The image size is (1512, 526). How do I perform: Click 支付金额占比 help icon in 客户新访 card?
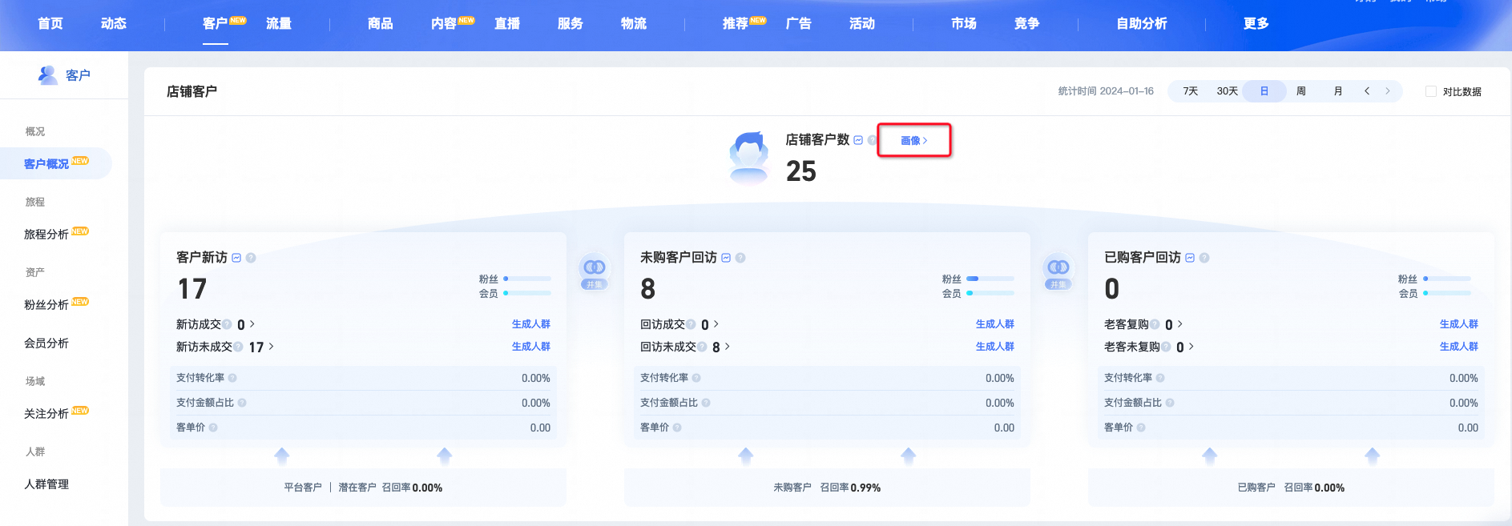pyautogui.click(x=242, y=403)
